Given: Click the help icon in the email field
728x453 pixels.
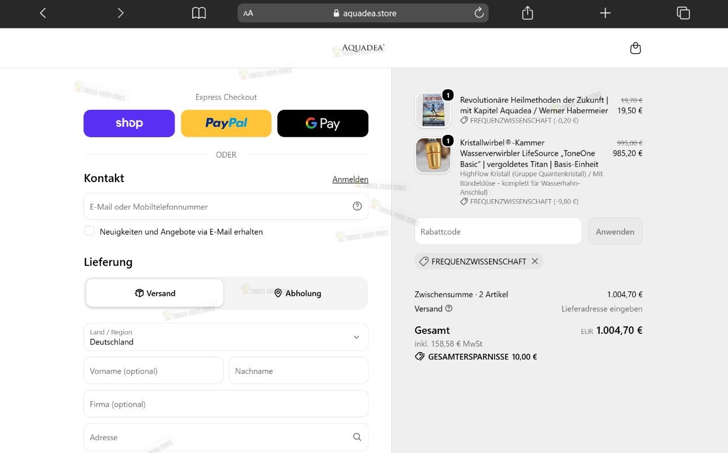Looking at the screenshot, I should pos(357,206).
